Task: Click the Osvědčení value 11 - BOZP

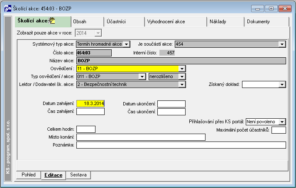Action: (x=127, y=69)
